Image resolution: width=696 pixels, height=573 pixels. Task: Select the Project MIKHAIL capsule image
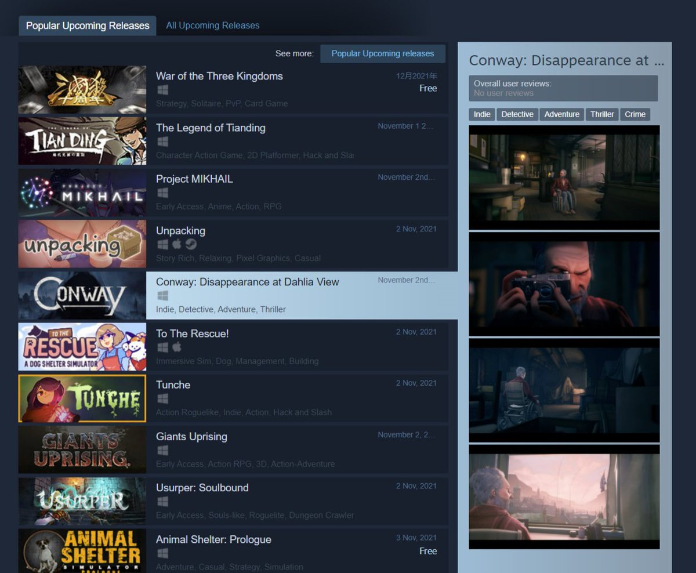(x=82, y=193)
